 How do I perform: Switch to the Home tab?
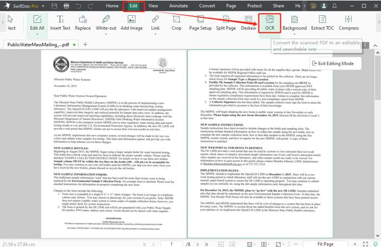tap(112, 6)
